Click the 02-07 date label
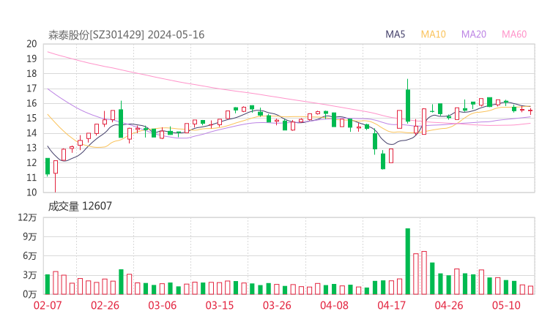Viewport: 542px width, 322px height. (48, 305)
